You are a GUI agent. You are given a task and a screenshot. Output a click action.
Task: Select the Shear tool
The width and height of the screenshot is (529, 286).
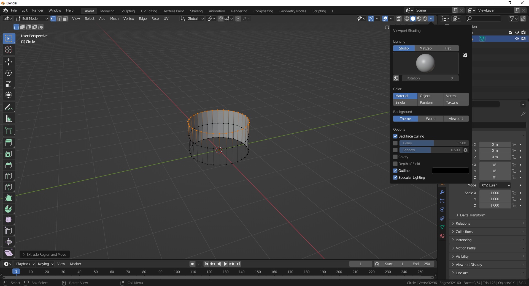pyautogui.click(x=9, y=253)
